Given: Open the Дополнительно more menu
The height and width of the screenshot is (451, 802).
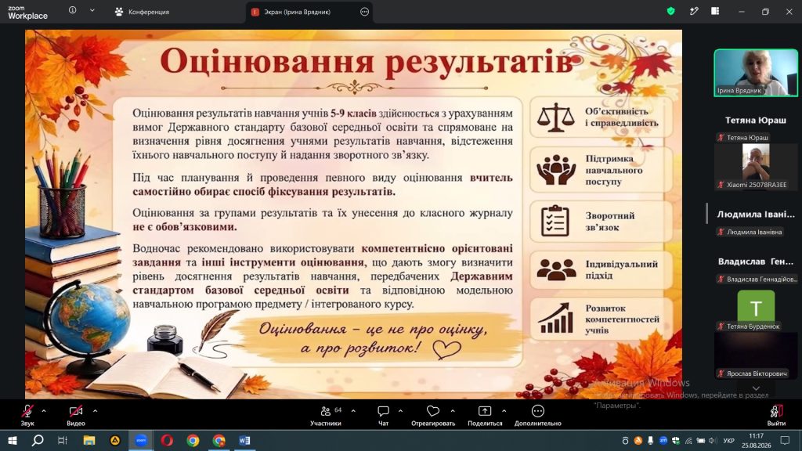Looking at the screenshot, I should [537, 415].
